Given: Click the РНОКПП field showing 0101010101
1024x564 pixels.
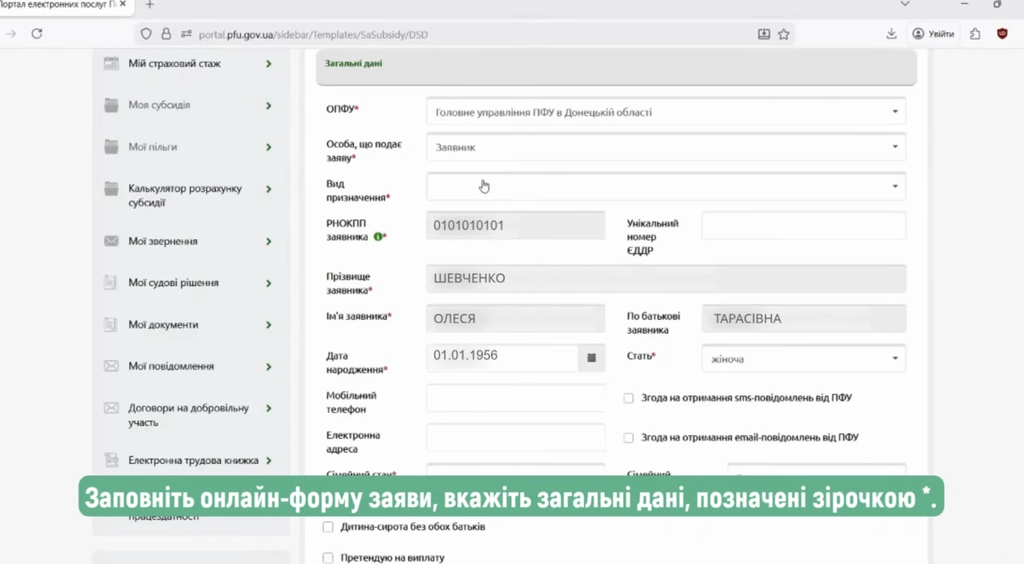Looking at the screenshot, I should 516,226.
